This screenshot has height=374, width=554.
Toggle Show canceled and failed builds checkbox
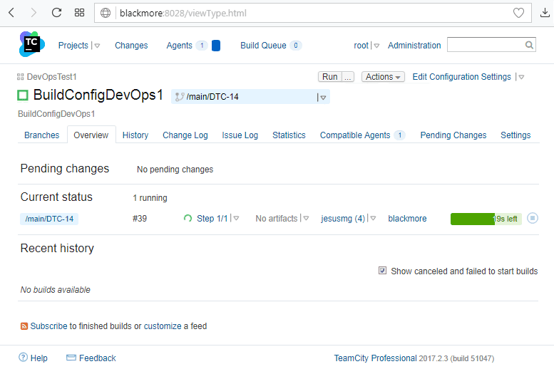point(382,271)
